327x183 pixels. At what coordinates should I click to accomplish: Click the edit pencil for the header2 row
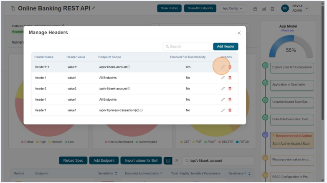pos(223,89)
